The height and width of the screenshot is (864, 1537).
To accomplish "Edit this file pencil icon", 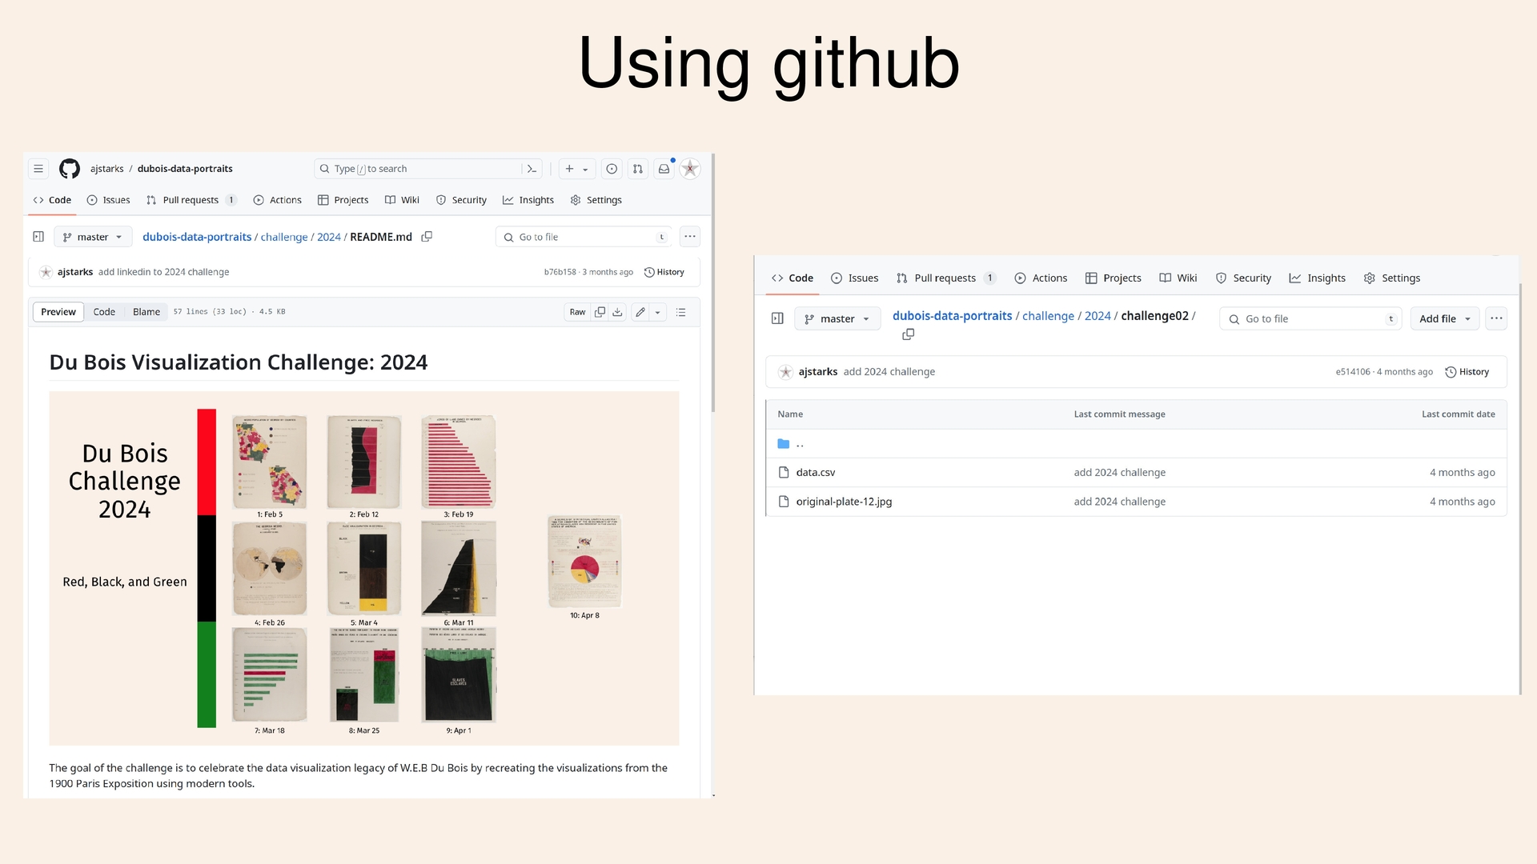I will coord(640,312).
